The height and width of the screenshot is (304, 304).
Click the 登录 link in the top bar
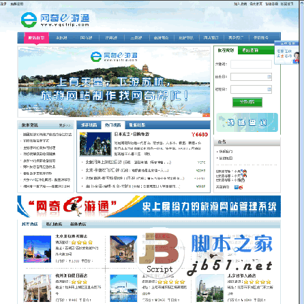3,4
